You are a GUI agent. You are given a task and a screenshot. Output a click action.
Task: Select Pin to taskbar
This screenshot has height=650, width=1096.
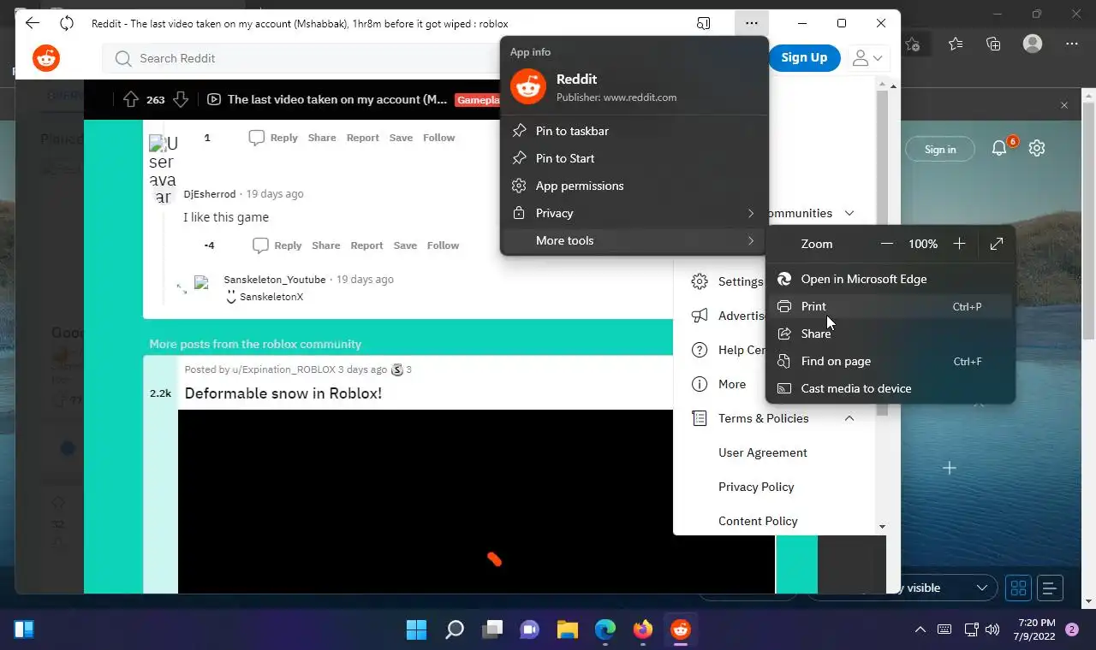coord(634,131)
